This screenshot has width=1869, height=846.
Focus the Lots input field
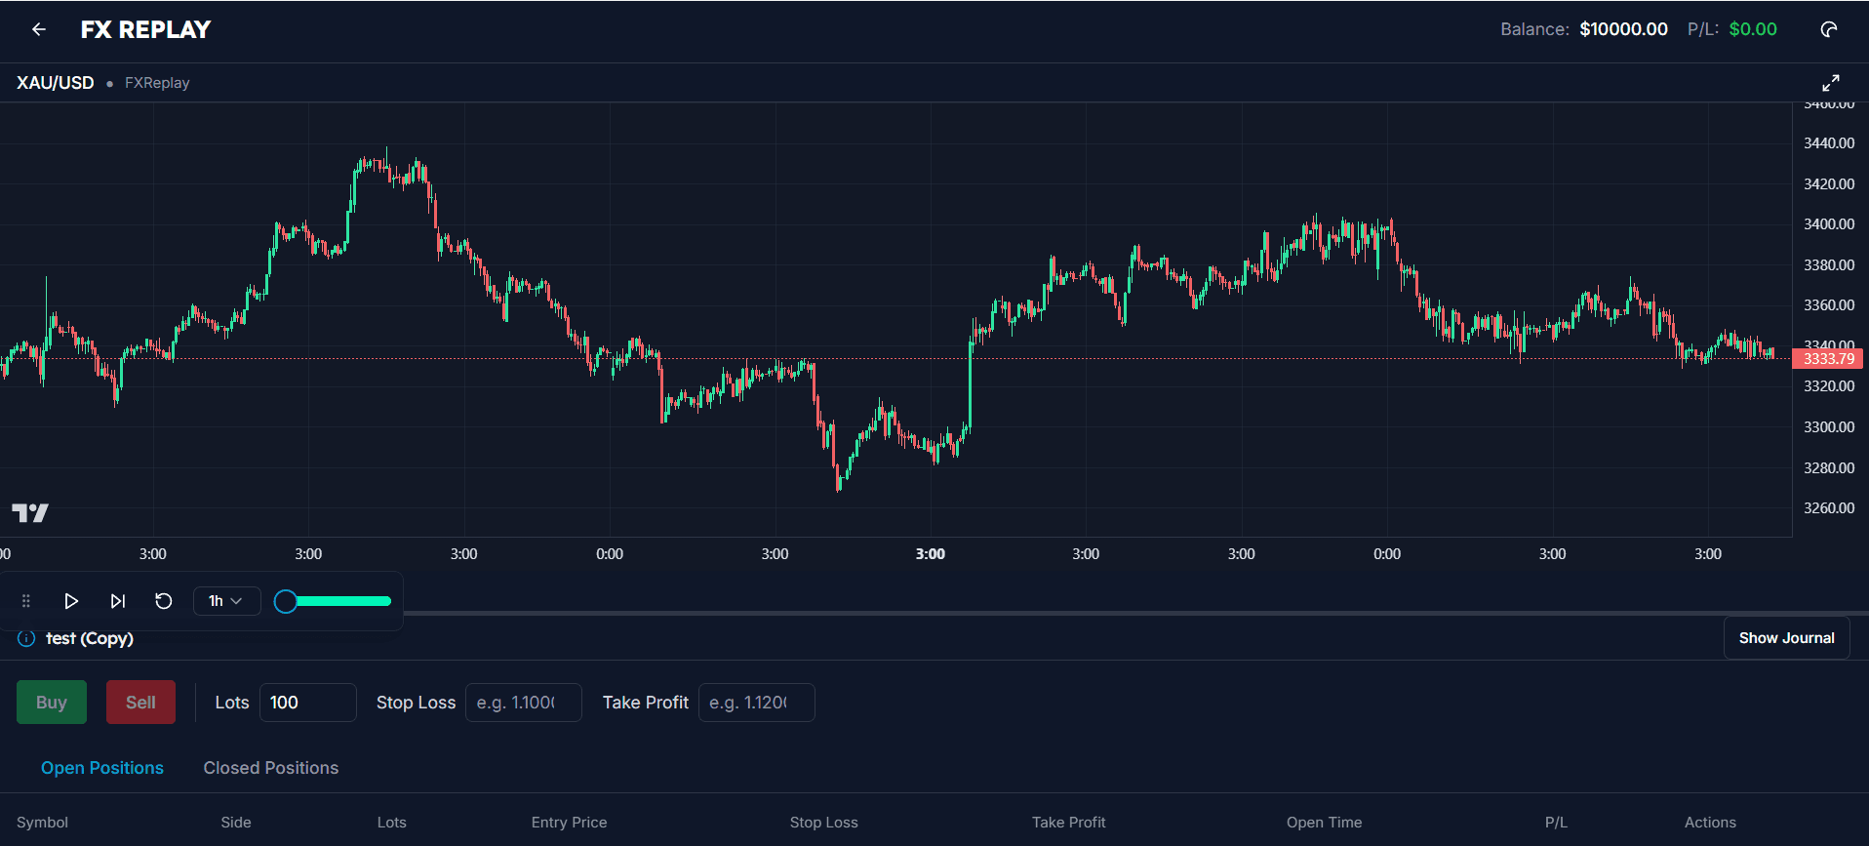307,703
